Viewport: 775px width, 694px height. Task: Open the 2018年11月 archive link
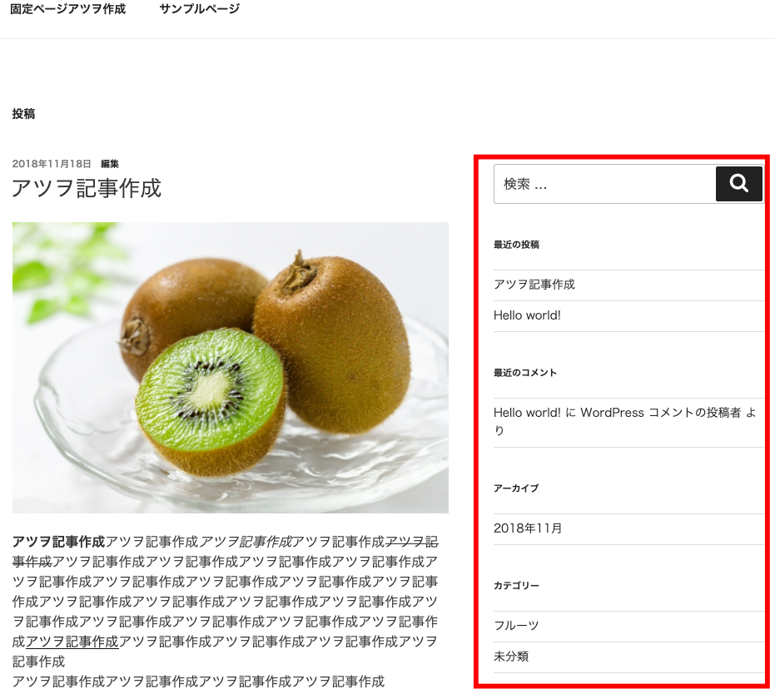pyautogui.click(x=528, y=528)
